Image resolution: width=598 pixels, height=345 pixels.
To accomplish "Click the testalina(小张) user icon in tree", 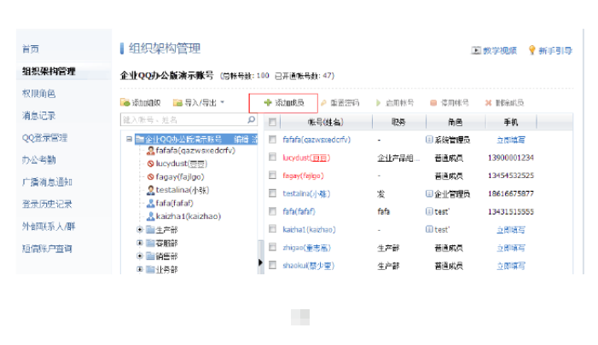I will [151, 190].
